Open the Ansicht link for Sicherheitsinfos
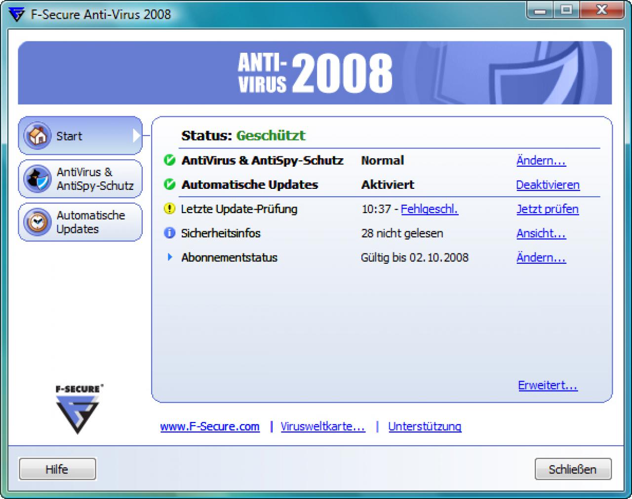Screen dimensions: 632x499 (541, 233)
